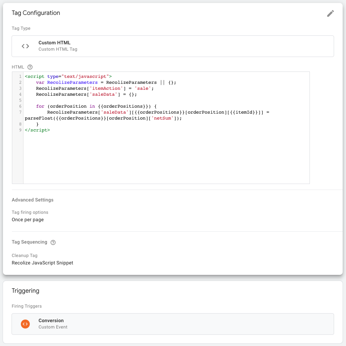Click the Custom HTML code brackets icon
The width and height of the screenshot is (346, 346).
click(x=25, y=46)
